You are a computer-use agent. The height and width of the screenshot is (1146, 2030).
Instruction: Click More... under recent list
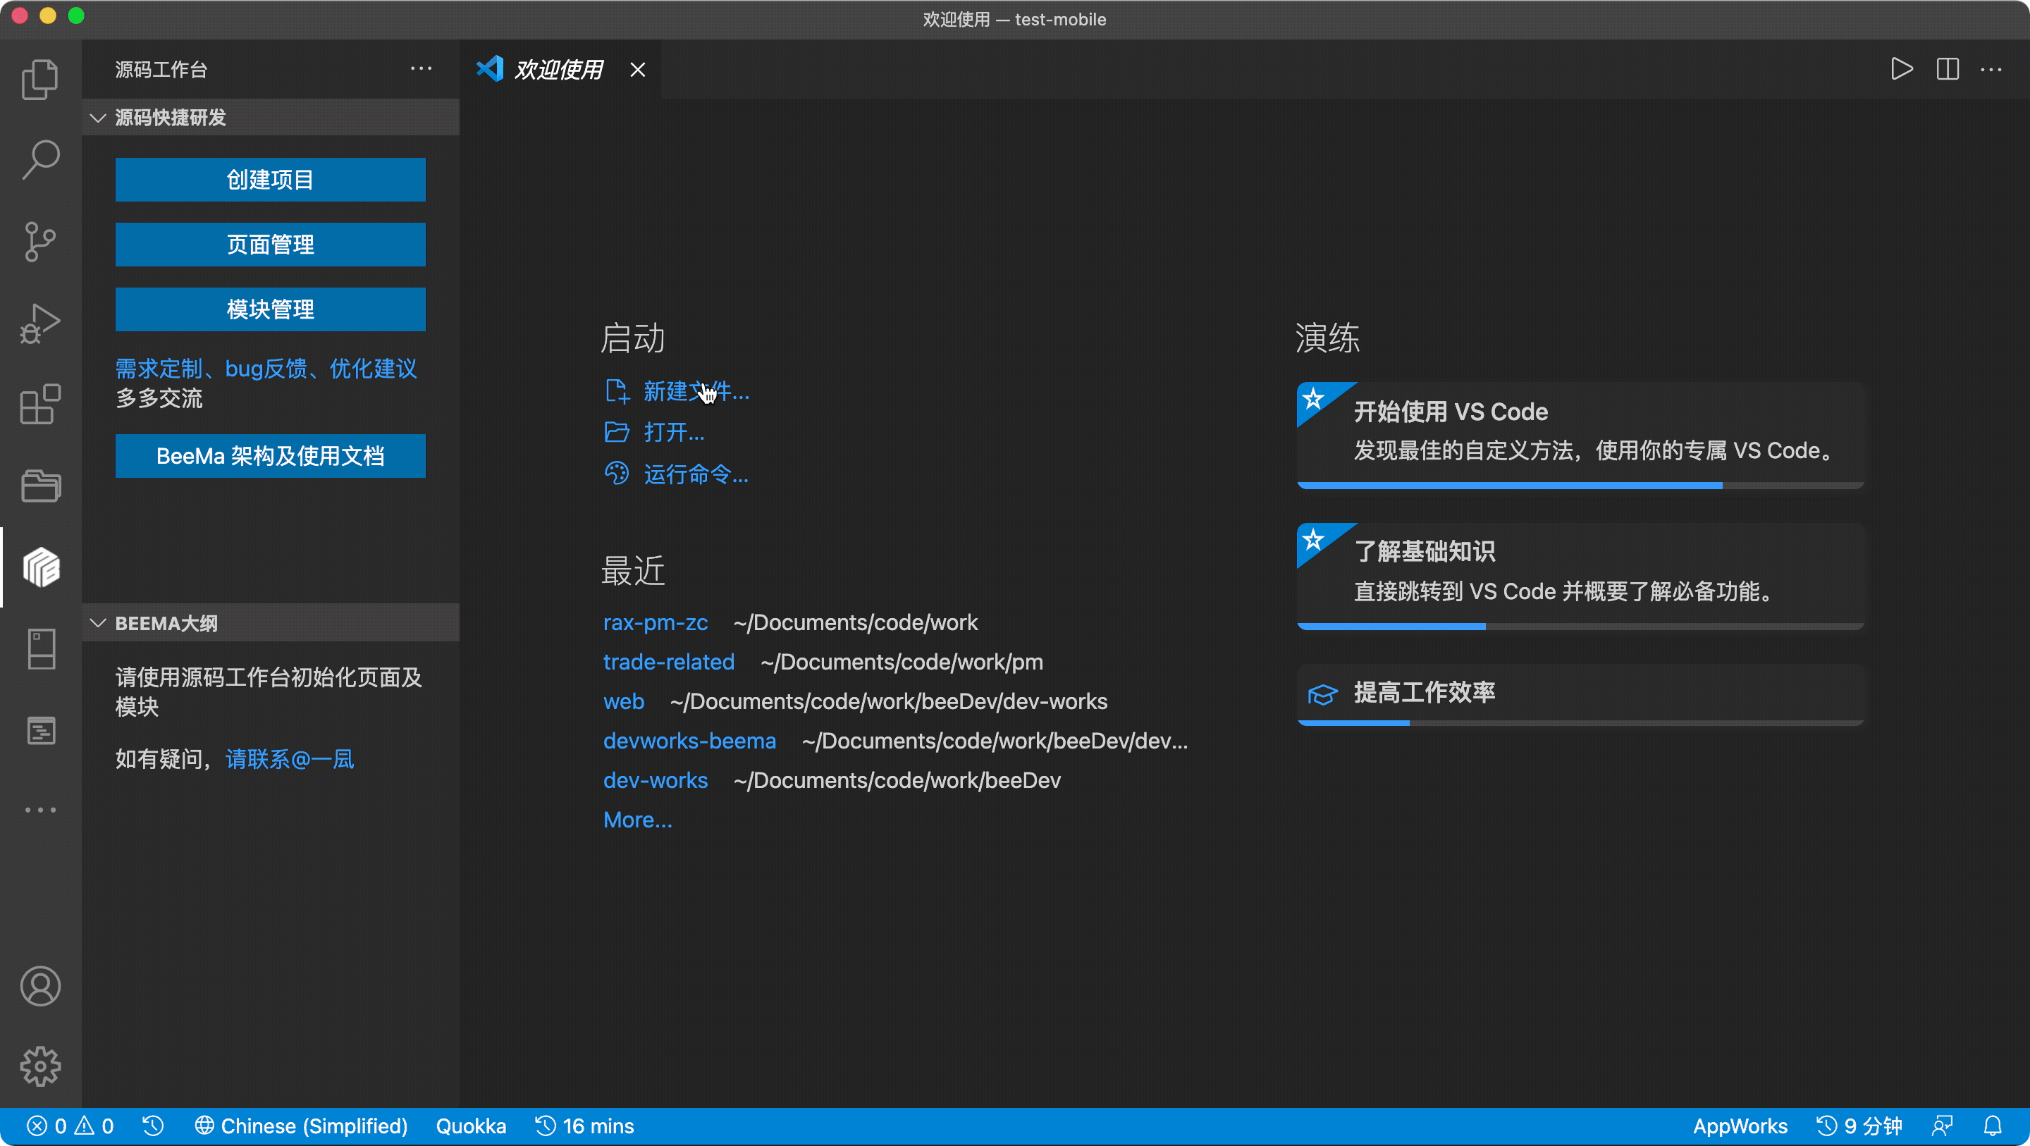pyautogui.click(x=637, y=820)
